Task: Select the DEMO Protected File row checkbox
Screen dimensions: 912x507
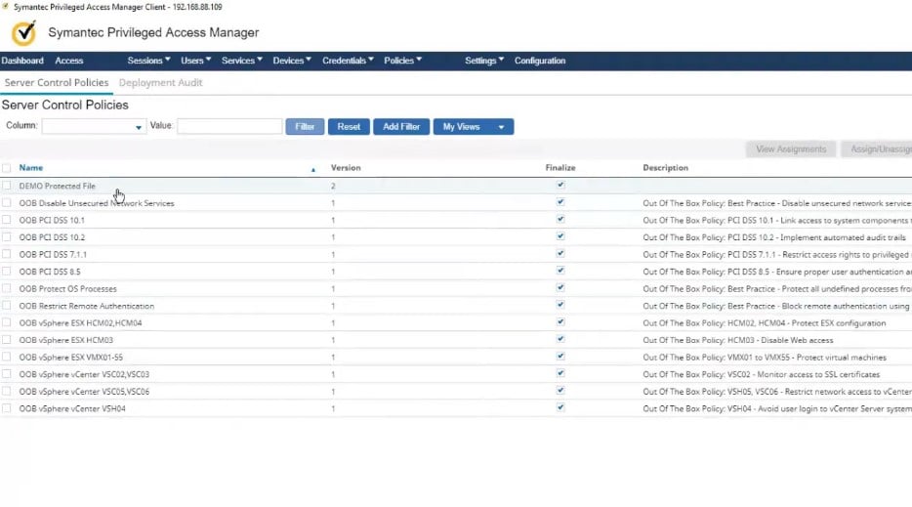Action: [x=7, y=186]
